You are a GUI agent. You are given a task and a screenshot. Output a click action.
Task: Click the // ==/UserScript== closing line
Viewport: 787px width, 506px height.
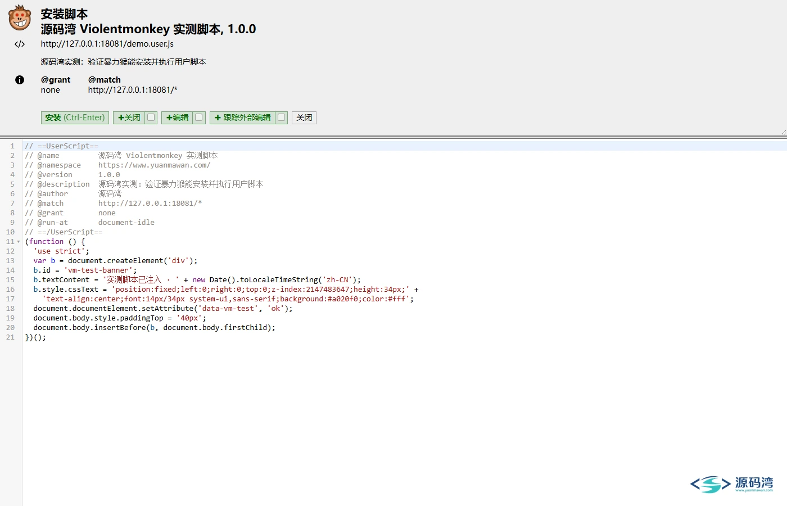pyautogui.click(x=64, y=232)
